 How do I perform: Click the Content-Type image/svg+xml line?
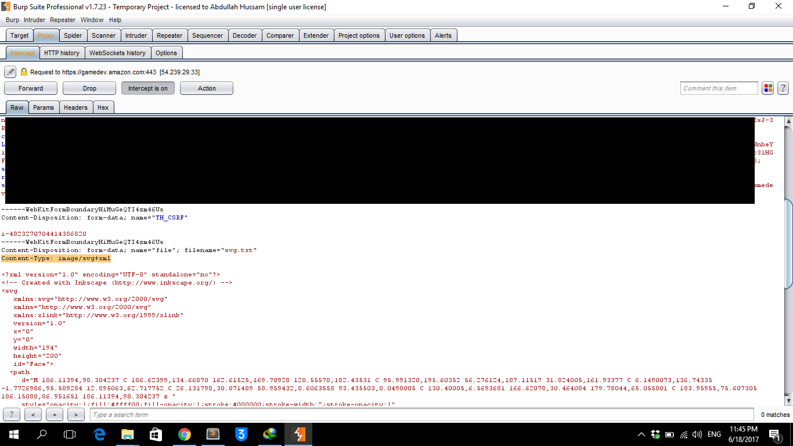coord(56,258)
